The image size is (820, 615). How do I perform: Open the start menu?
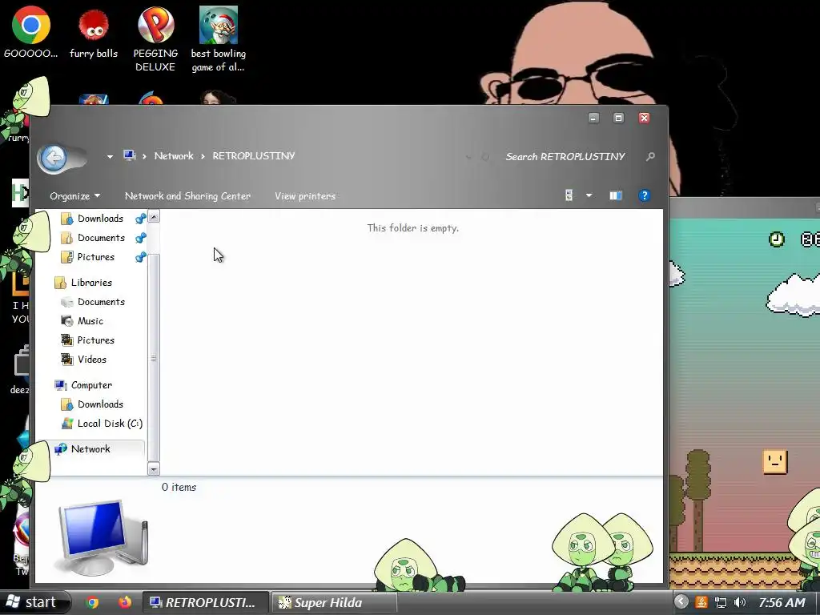click(35, 602)
